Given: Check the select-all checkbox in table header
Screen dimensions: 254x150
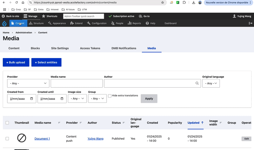Looking at the screenshot, I should tap(7, 123).
